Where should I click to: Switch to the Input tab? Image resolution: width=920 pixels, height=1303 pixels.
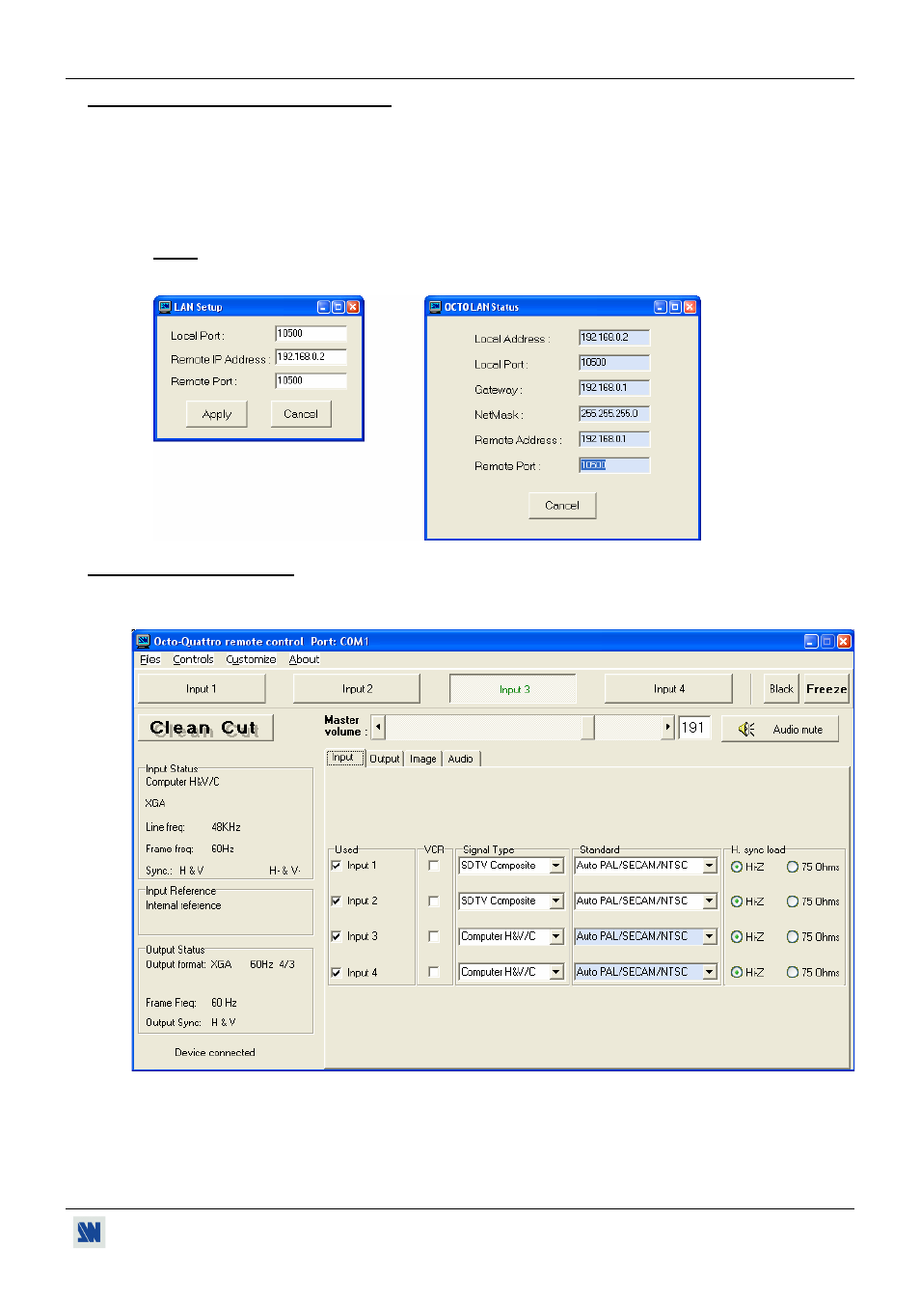[345, 759]
